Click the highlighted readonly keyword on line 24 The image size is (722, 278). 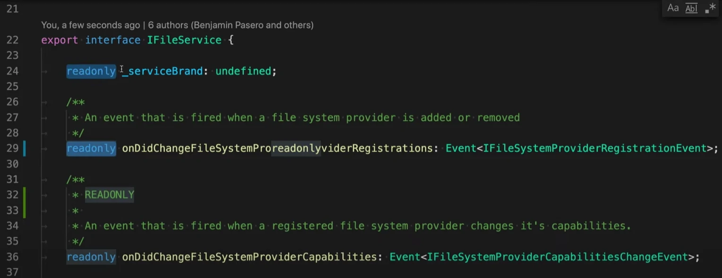pos(91,71)
